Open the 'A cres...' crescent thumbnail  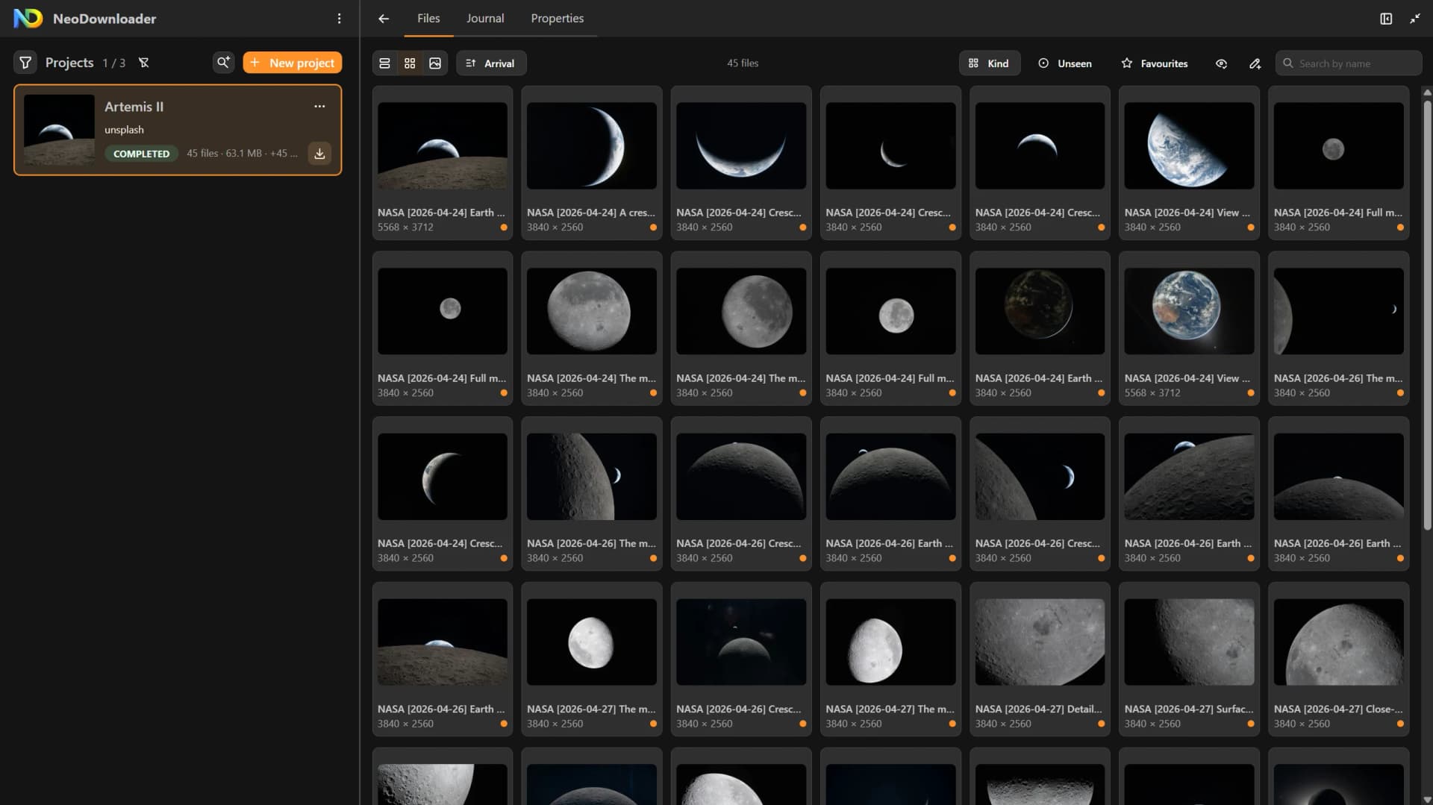click(592, 145)
